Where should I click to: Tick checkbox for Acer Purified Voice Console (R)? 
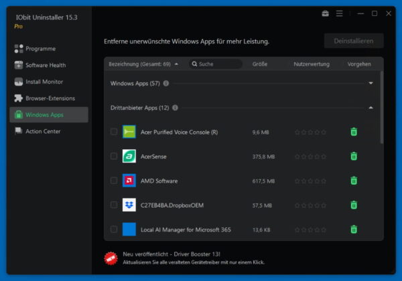click(x=114, y=132)
